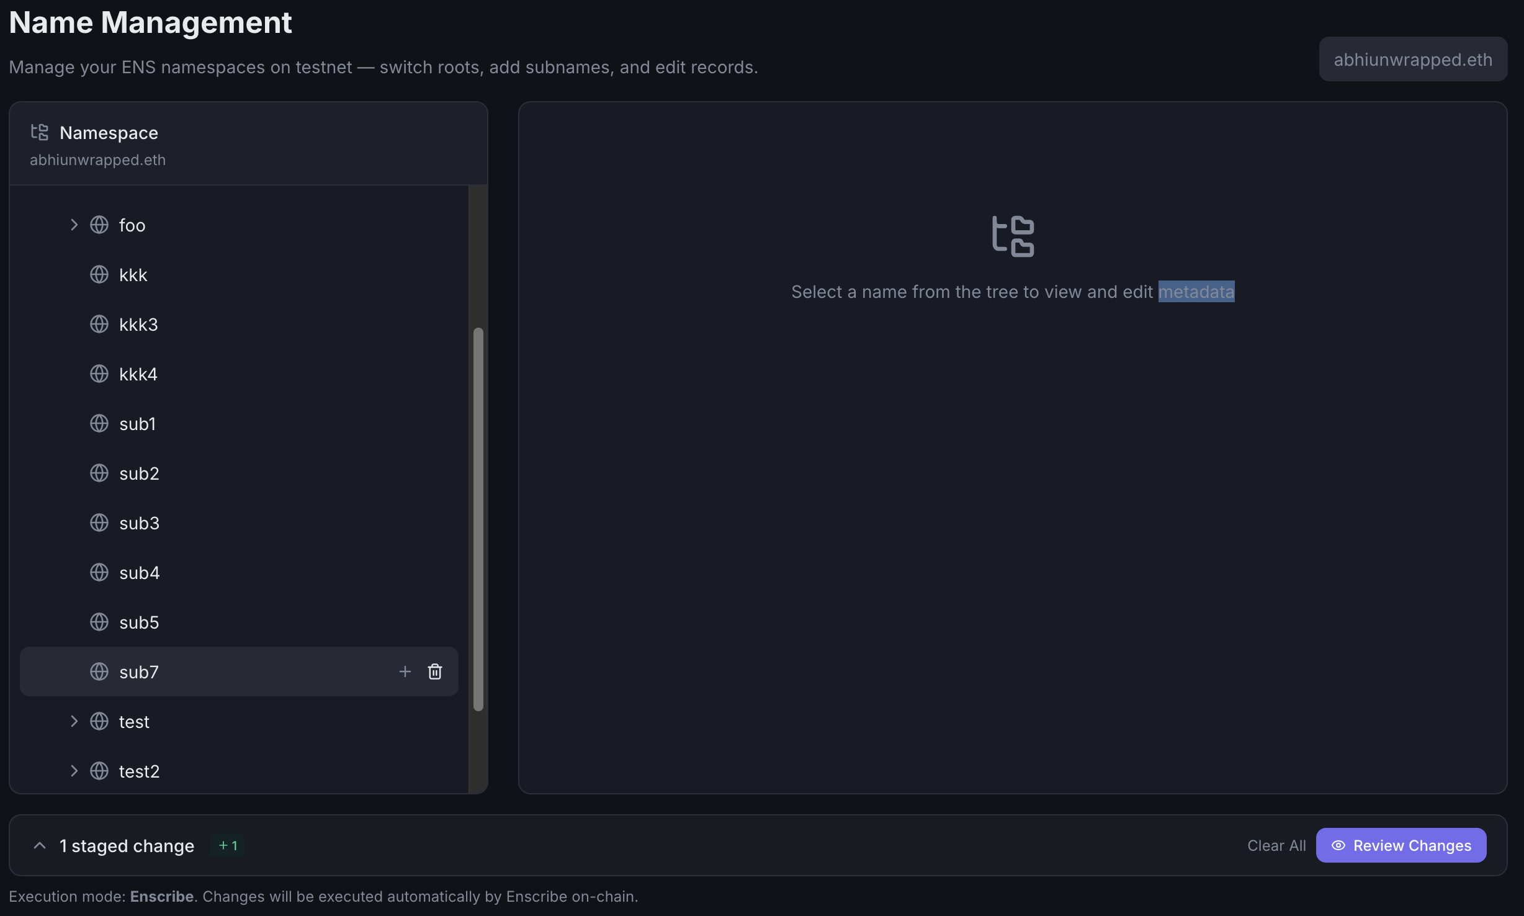
Task: Click the globe icon next to sub1
Action: tap(99, 423)
